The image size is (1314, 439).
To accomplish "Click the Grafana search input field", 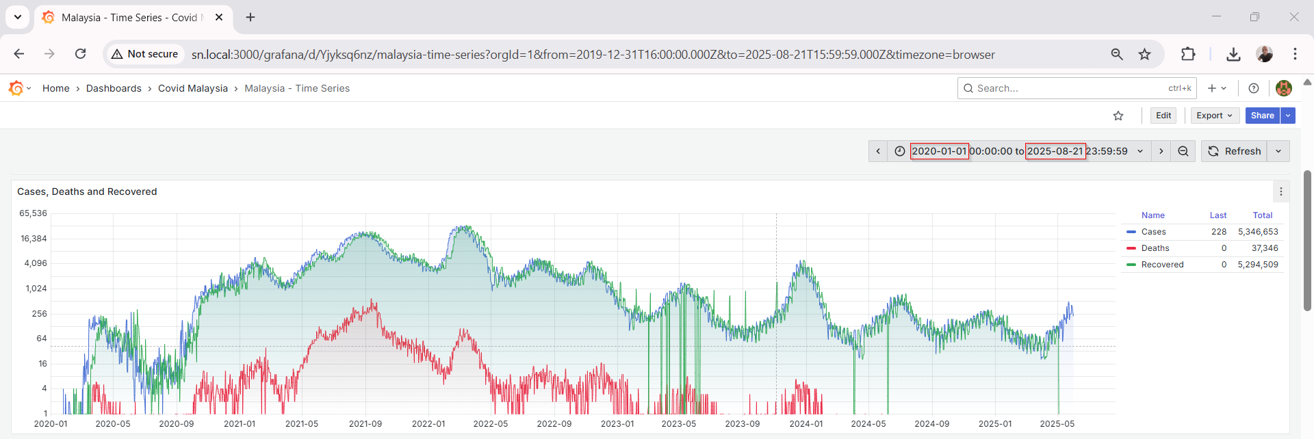I will [1068, 88].
